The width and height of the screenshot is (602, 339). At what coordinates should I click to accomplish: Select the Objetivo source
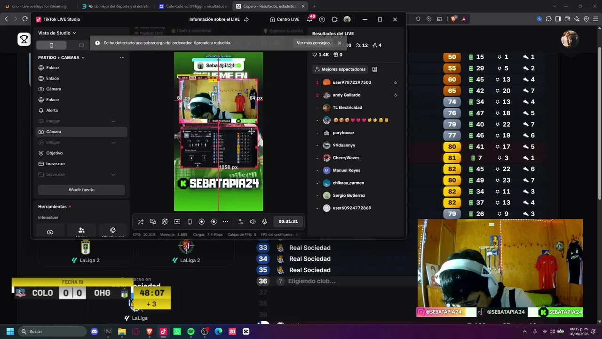pyautogui.click(x=81, y=153)
